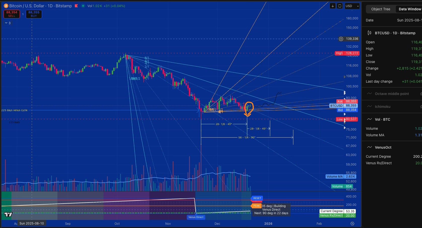Click the orange PEAK marker in indicator pane
Viewport: 422px width, 228px height.
pyautogui.click(x=256, y=206)
